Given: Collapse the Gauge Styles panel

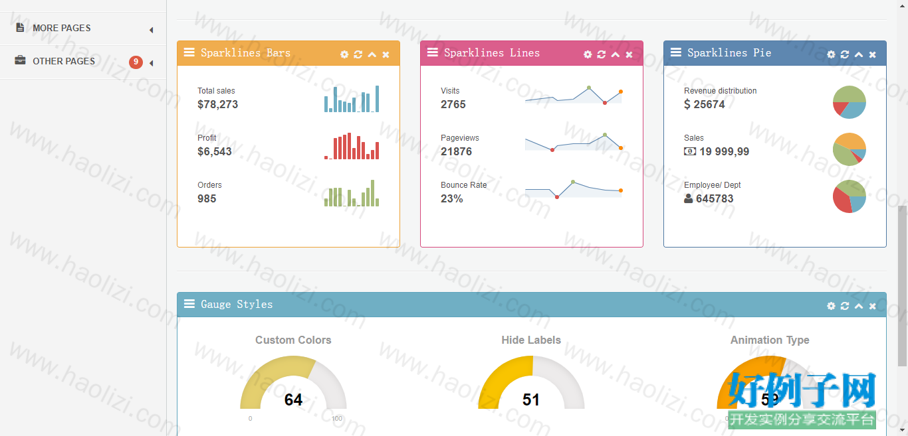Looking at the screenshot, I should [859, 306].
